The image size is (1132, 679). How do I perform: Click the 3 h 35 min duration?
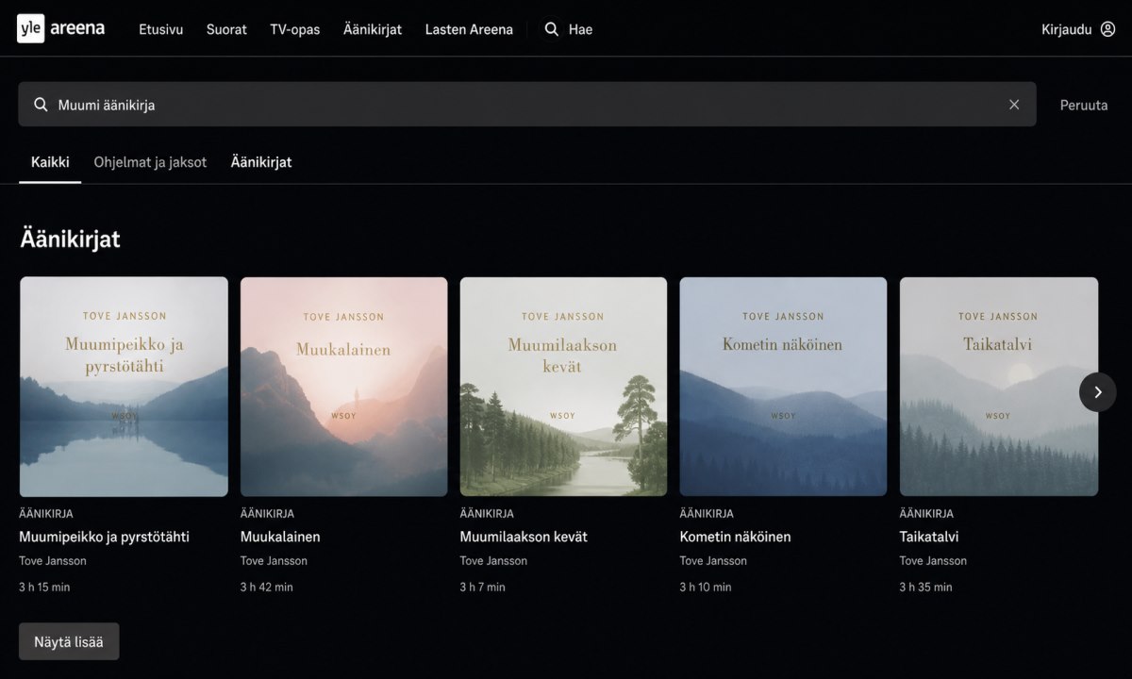(x=926, y=587)
